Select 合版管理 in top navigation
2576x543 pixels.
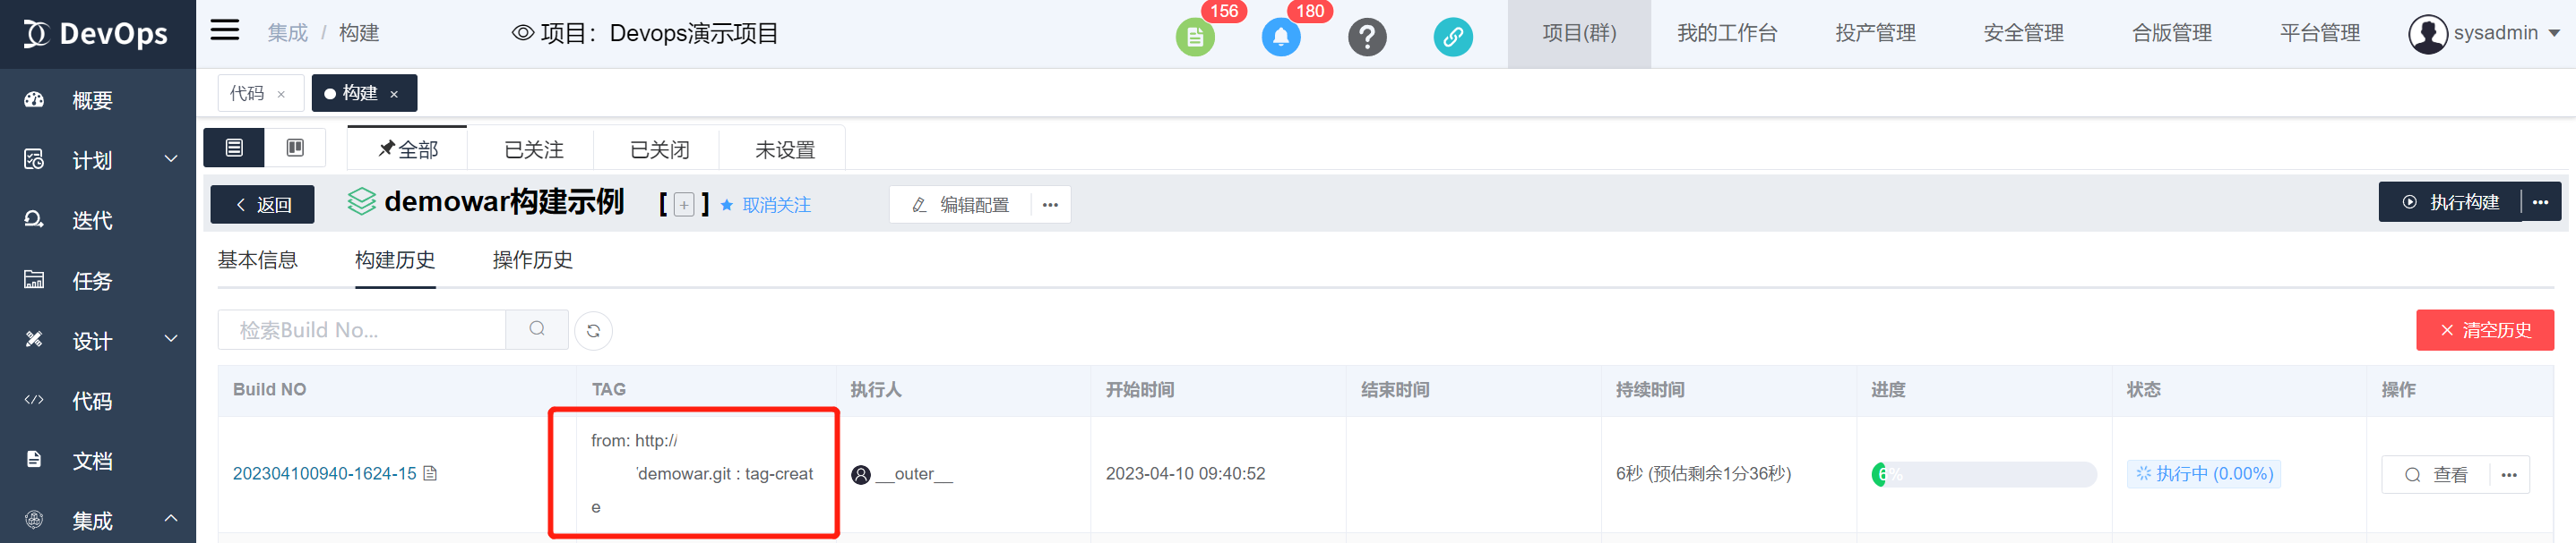2171,33
